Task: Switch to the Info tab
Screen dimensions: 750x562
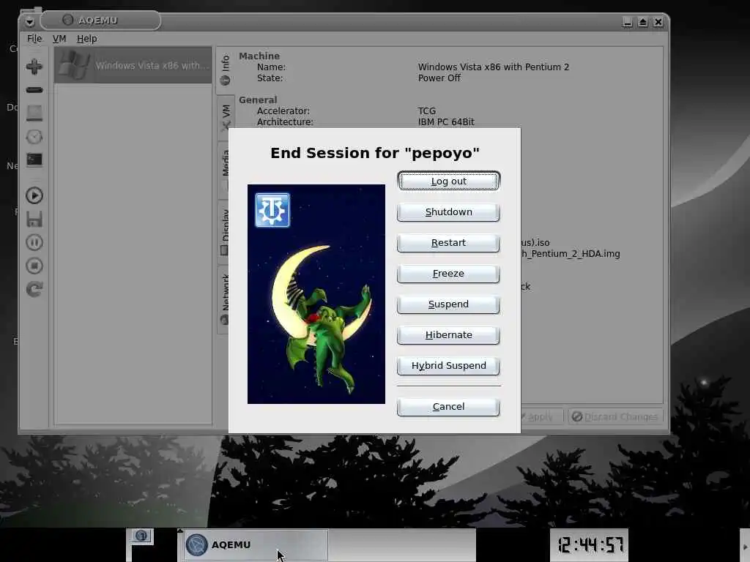Action: (x=225, y=70)
